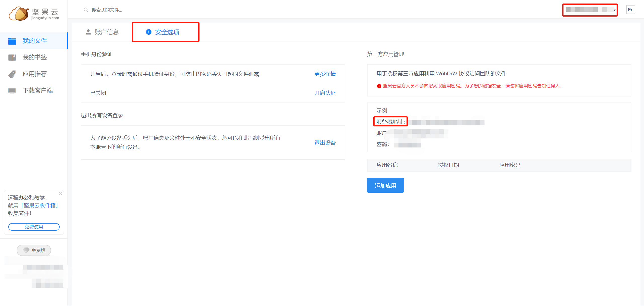
Task: Click the bookmark icon for 我的书签
Action: [x=12, y=58]
